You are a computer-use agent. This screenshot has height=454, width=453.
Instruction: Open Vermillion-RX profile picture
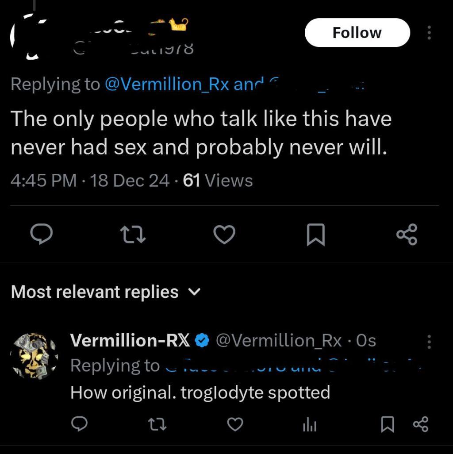click(35, 357)
